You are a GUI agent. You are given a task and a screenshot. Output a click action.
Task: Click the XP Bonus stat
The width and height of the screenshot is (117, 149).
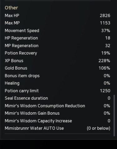58,61
